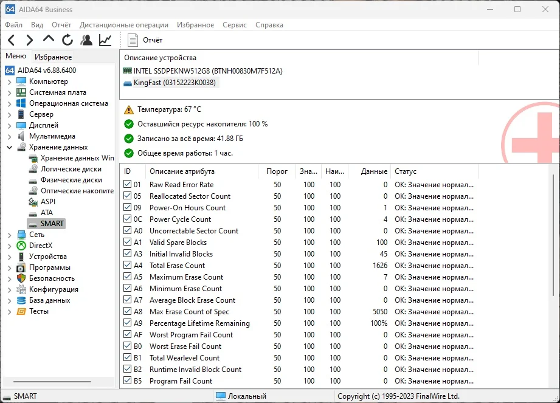This screenshot has width=560, height=403.
Task: Toggle the 09 Power-On Hours Count checkbox
Action: 127,207
